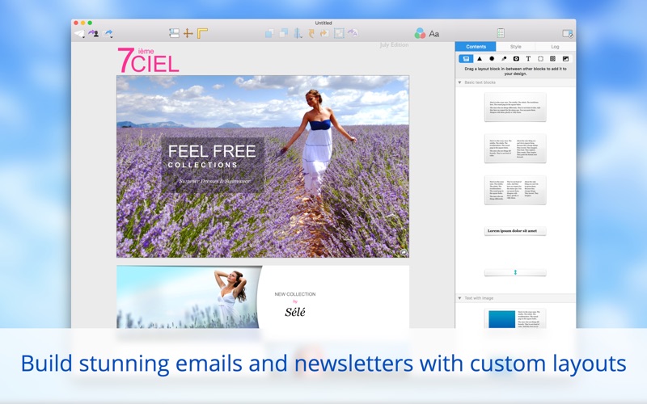This screenshot has height=404, width=647.
Task: Select the second banner image of woman in white
Action: pos(189,297)
